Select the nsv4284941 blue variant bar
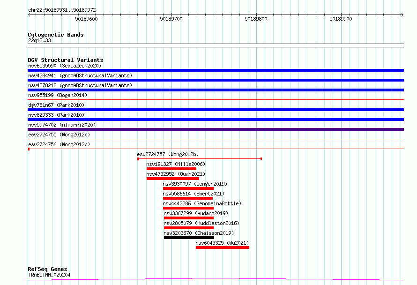Image resolution: width=417 pixels, height=285 pixels. pyautogui.click(x=216, y=80)
